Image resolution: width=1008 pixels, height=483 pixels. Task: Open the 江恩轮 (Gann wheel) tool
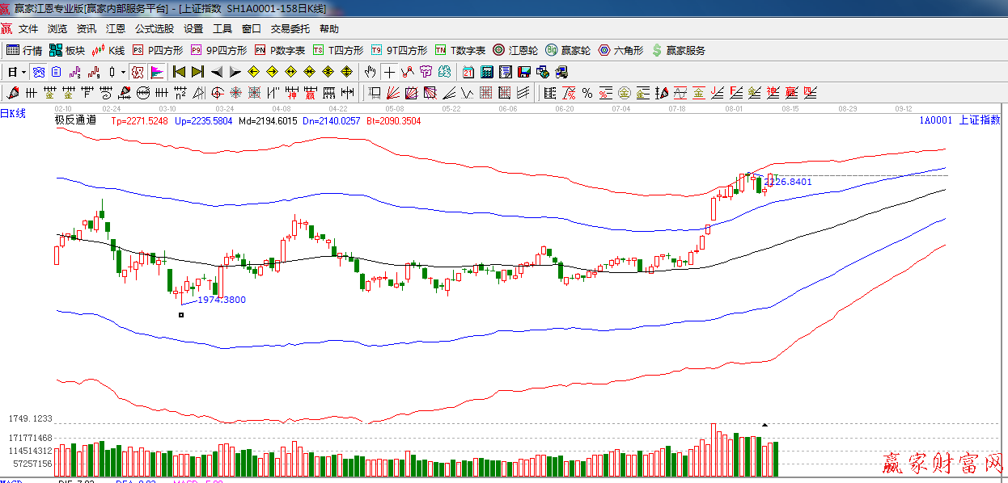pos(515,50)
